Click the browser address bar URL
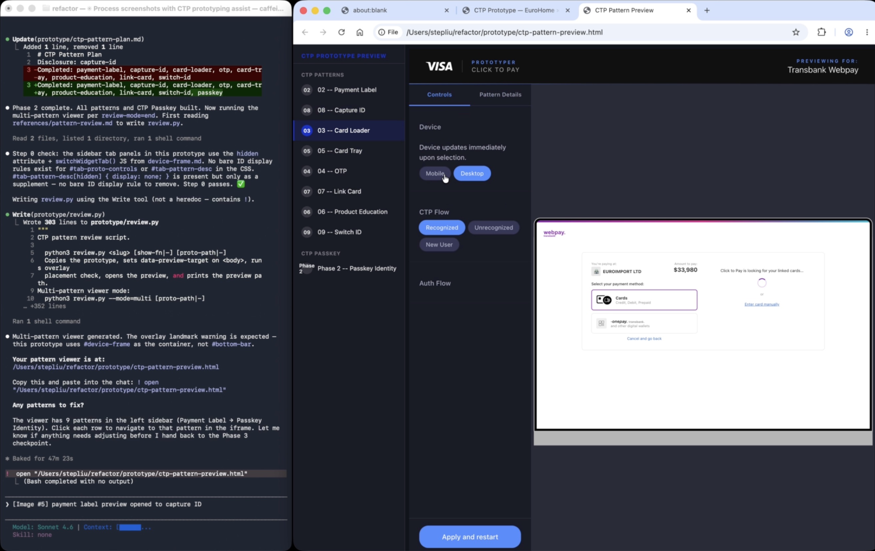Image resolution: width=875 pixels, height=551 pixels. coord(504,32)
